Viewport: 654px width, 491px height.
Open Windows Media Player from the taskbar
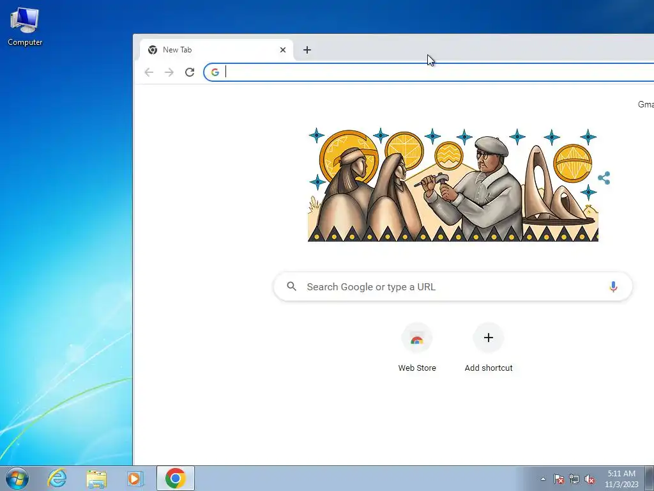tap(135, 478)
